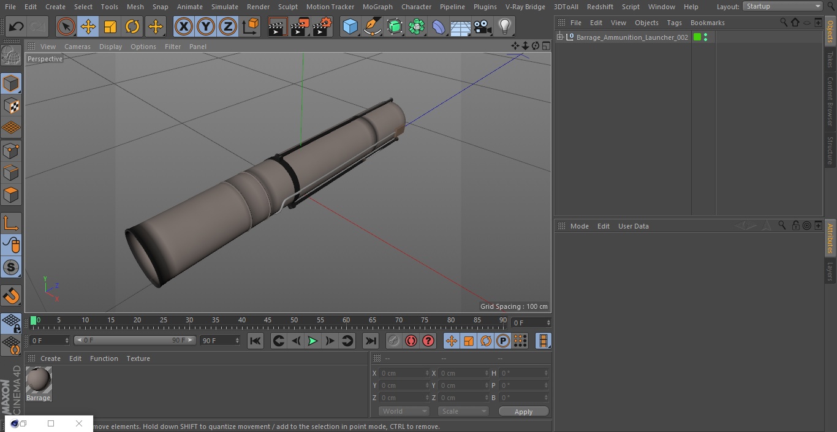Activate the Rotate tool
Image resolution: width=837 pixels, height=432 pixels.
pos(132,26)
